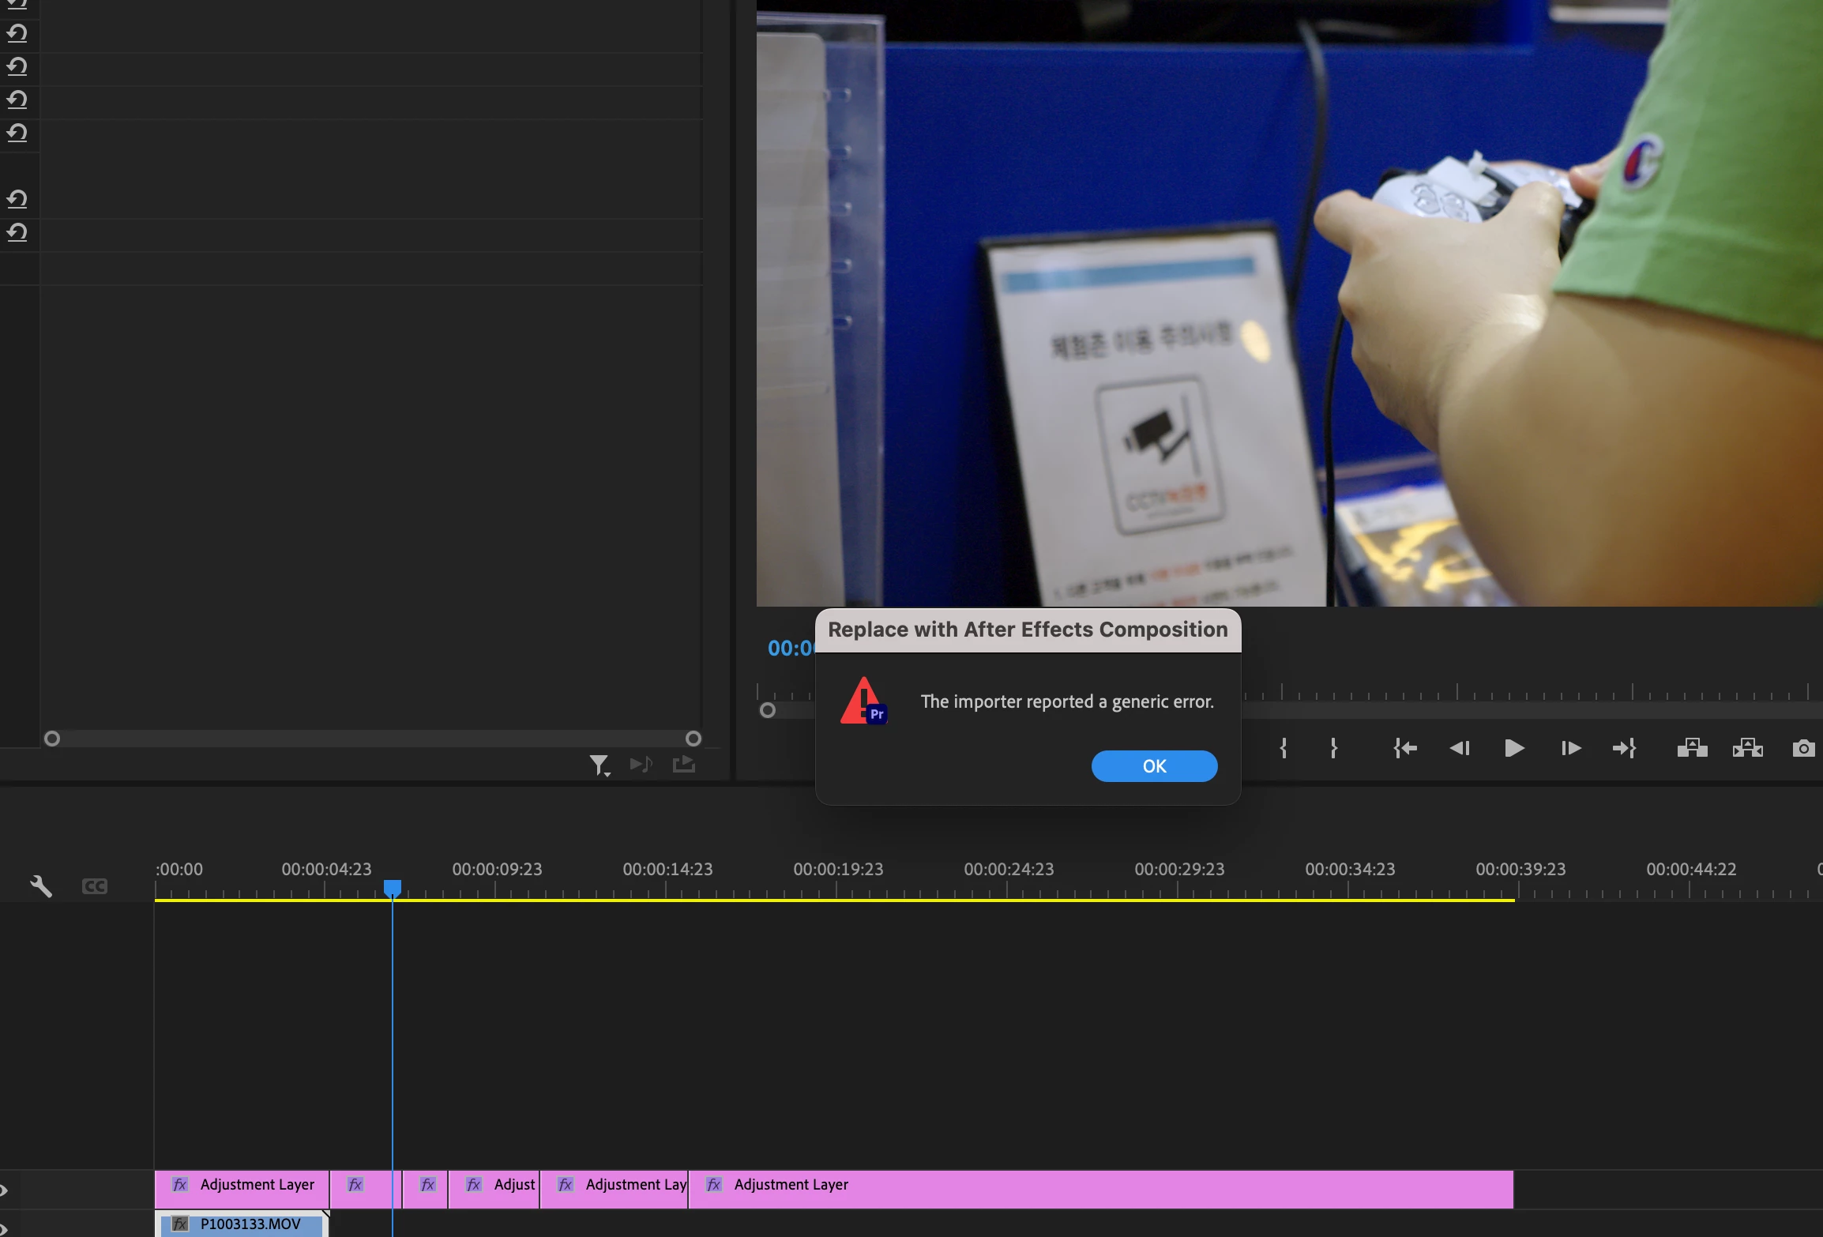The width and height of the screenshot is (1823, 1237).
Task: Export a frame with the camera icon
Action: coord(1803,748)
